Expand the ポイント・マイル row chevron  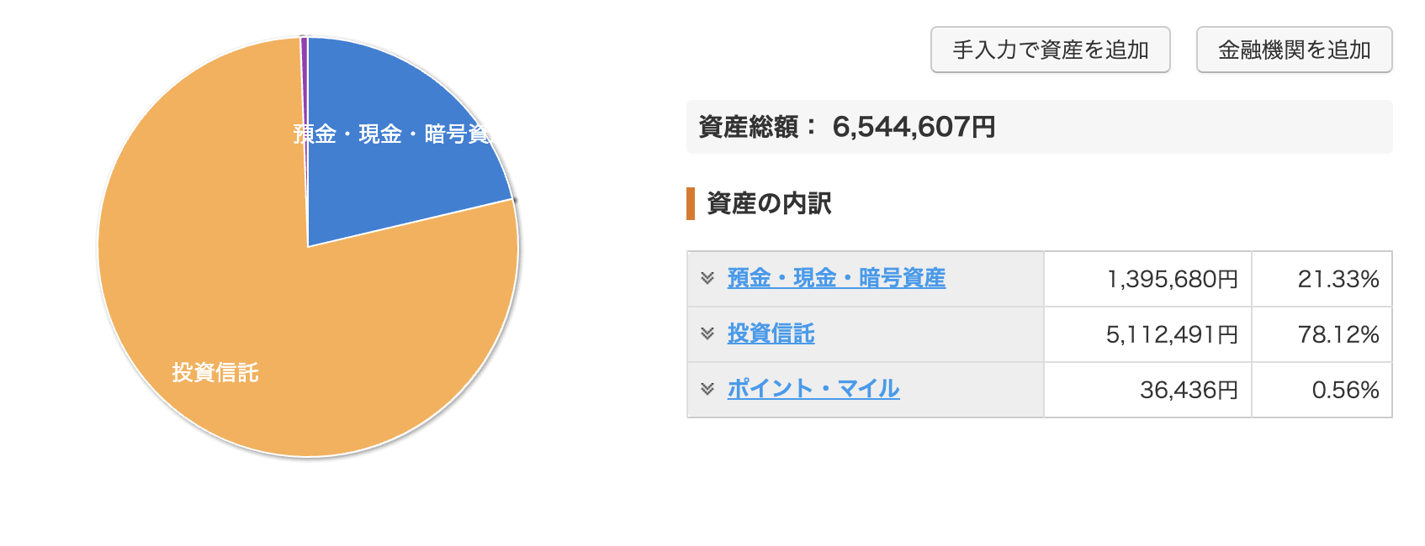point(707,389)
